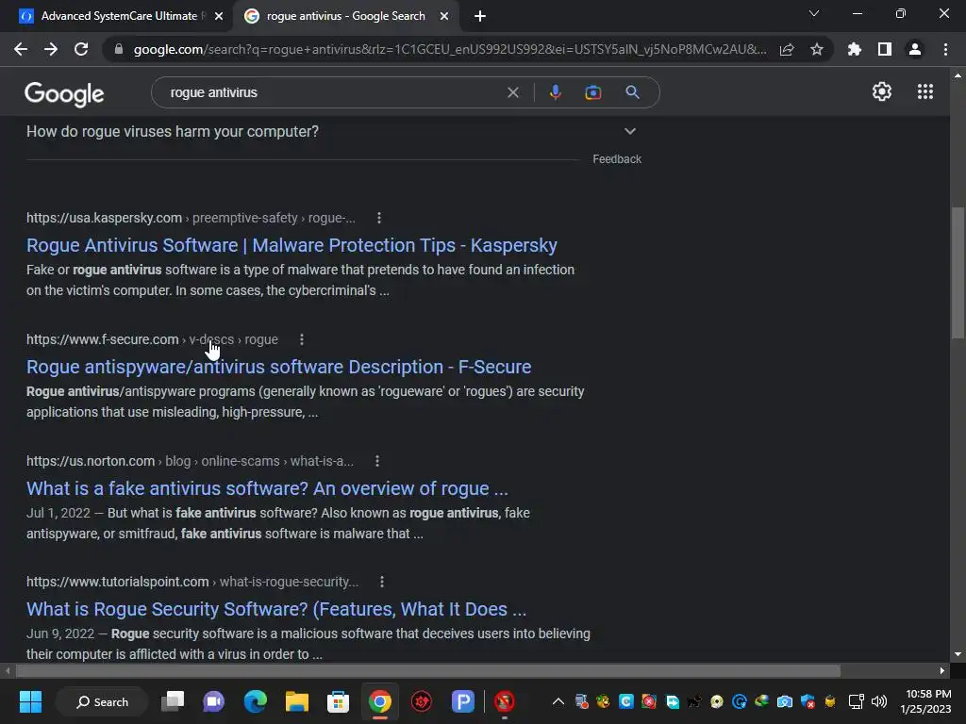This screenshot has width=966, height=724.
Task: Click the taskbar Search box
Action: (x=102, y=701)
